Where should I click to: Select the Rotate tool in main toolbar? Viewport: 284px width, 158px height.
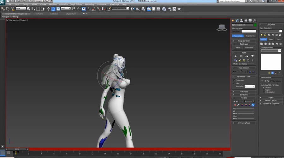[53, 9]
